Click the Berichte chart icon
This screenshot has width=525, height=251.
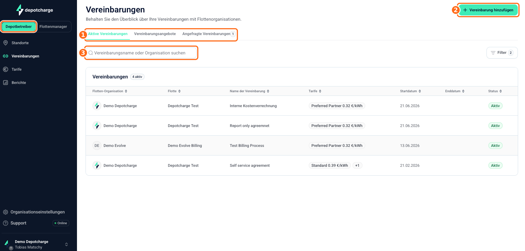pos(6,83)
